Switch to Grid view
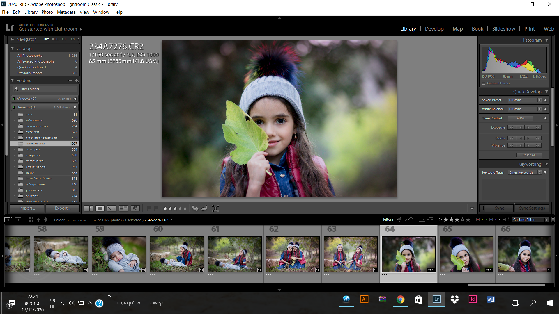 [89, 208]
